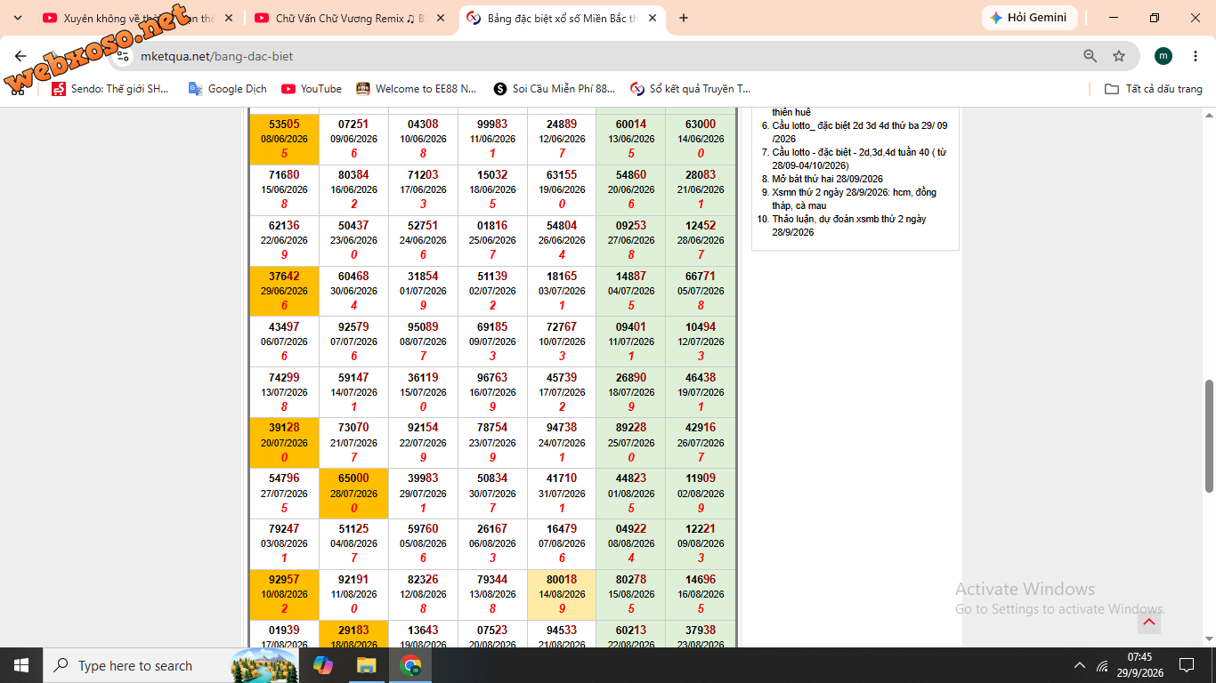This screenshot has width=1216, height=683.
Task: Open the network status tray icon
Action: pos(1103,665)
